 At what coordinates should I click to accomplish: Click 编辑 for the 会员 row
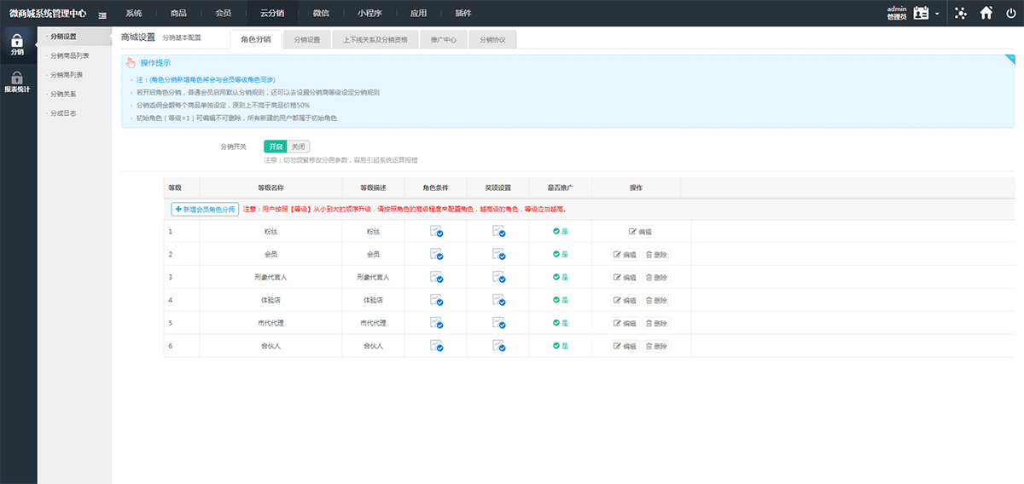pyautogui.click(x=625, y=254)
